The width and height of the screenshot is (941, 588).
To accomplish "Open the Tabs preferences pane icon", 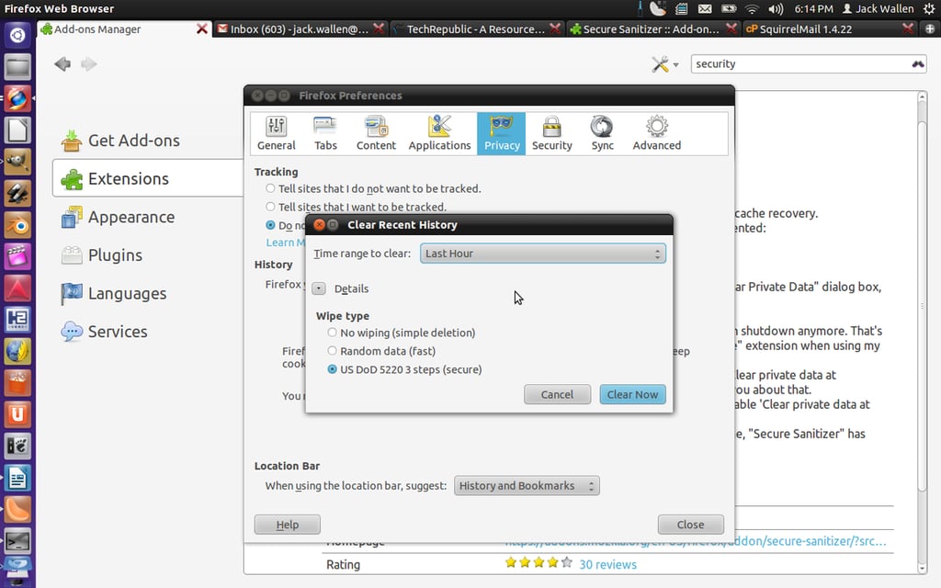I will (325, 133).
